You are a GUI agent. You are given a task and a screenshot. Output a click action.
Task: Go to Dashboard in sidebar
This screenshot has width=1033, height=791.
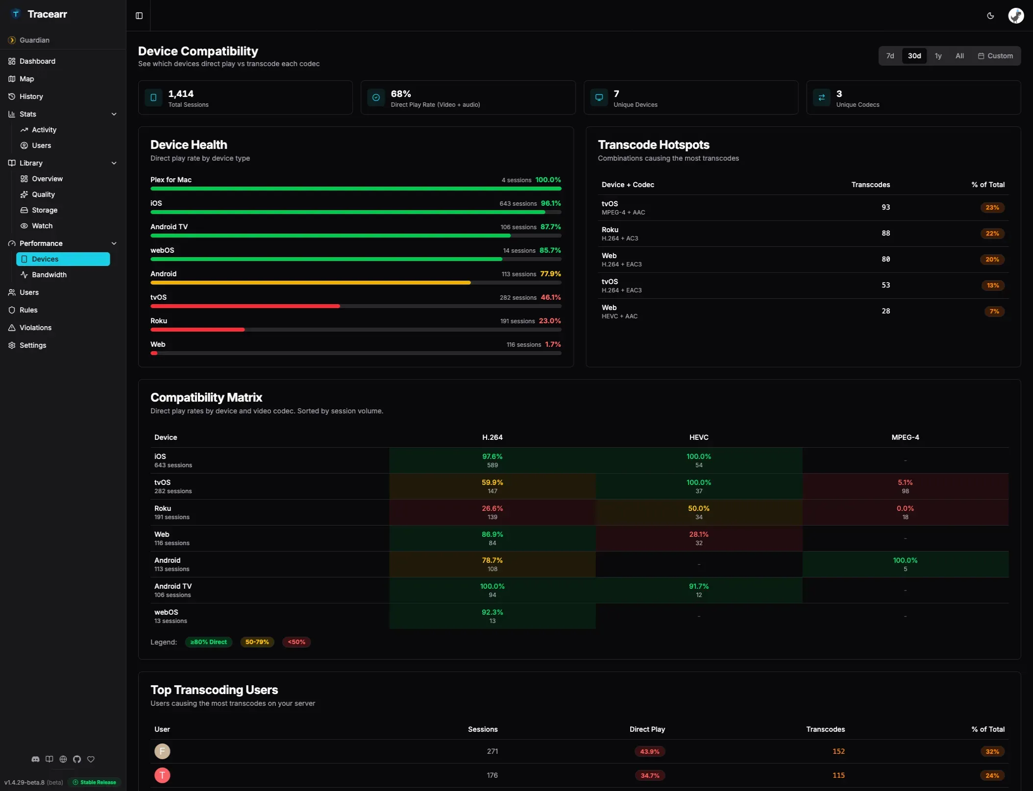coord(63,61)
